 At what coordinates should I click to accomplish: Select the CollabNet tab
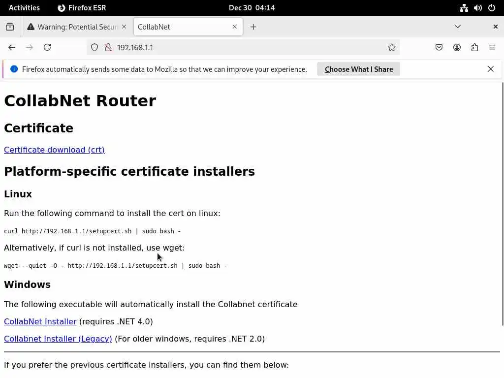pyautogui.click(x=188, y=27)
